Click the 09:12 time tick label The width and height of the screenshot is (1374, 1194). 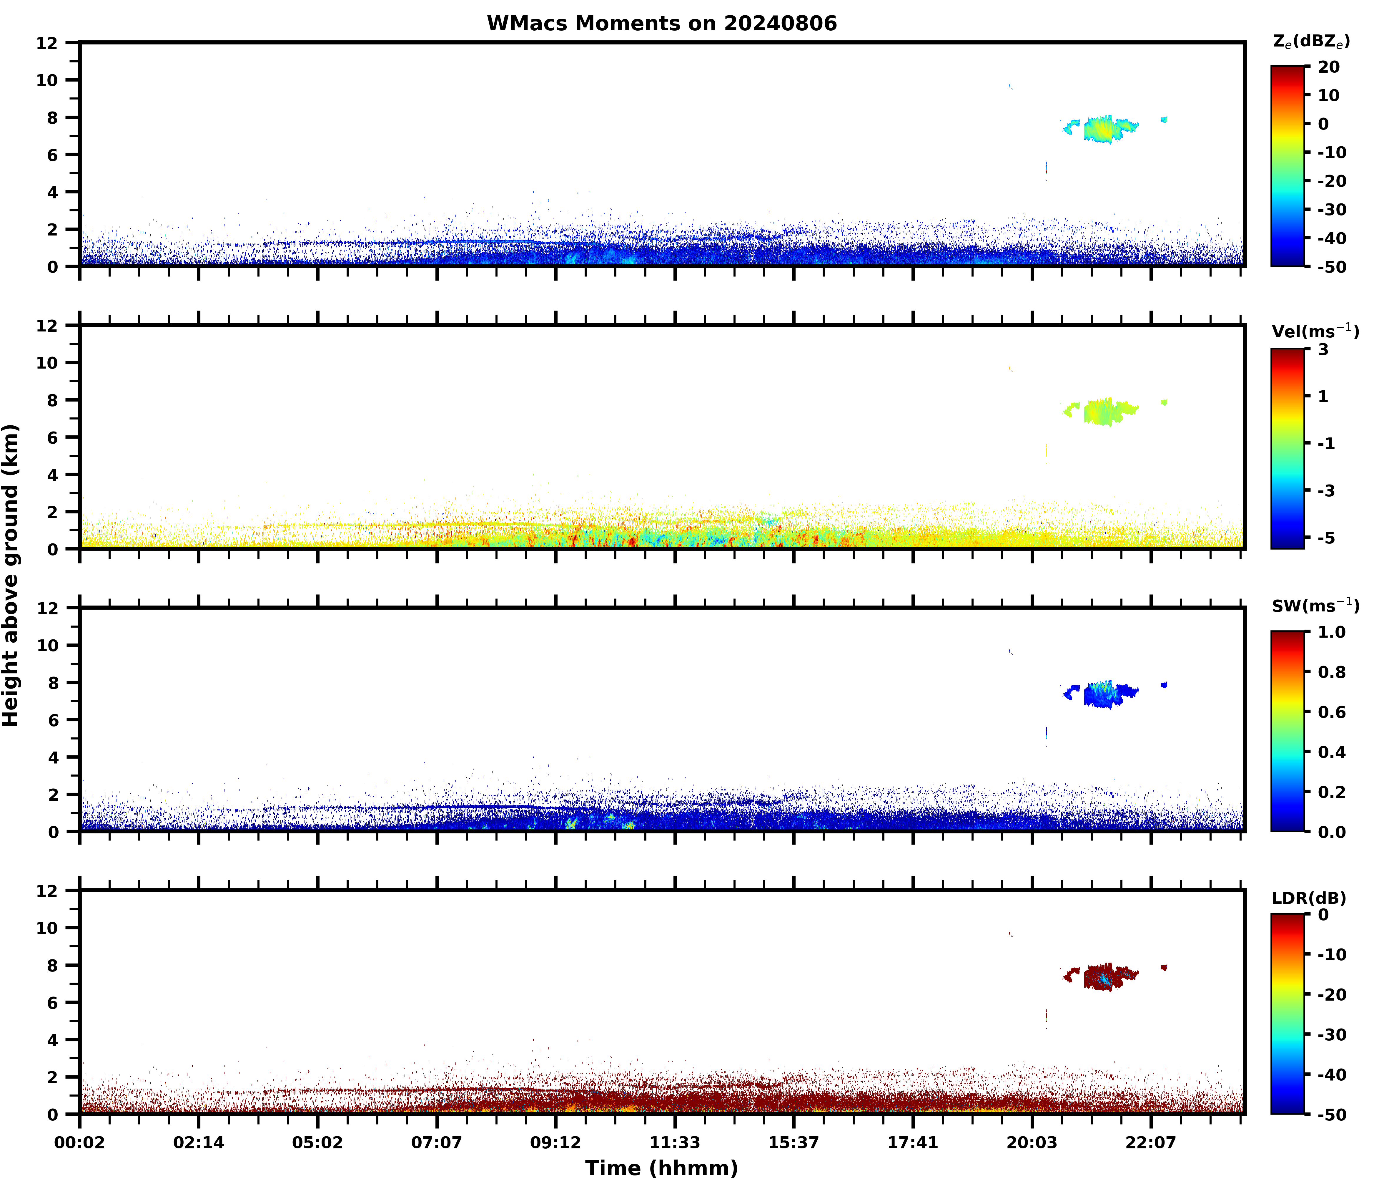[555, 1143]
